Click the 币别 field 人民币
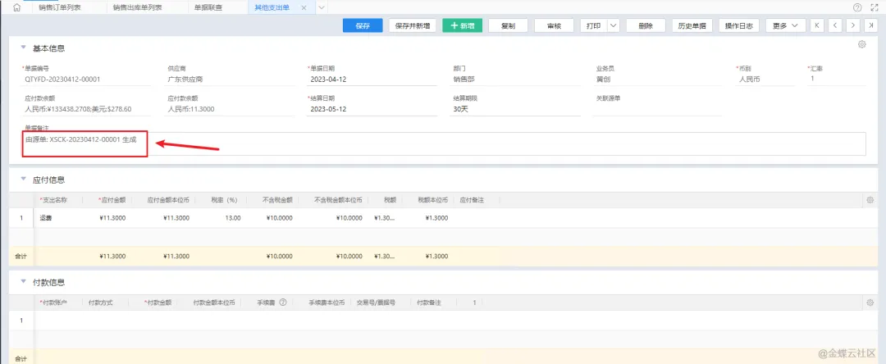 pos(765,79)
